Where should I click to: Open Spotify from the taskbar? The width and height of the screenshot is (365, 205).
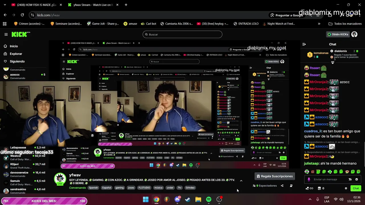(209, 199)
